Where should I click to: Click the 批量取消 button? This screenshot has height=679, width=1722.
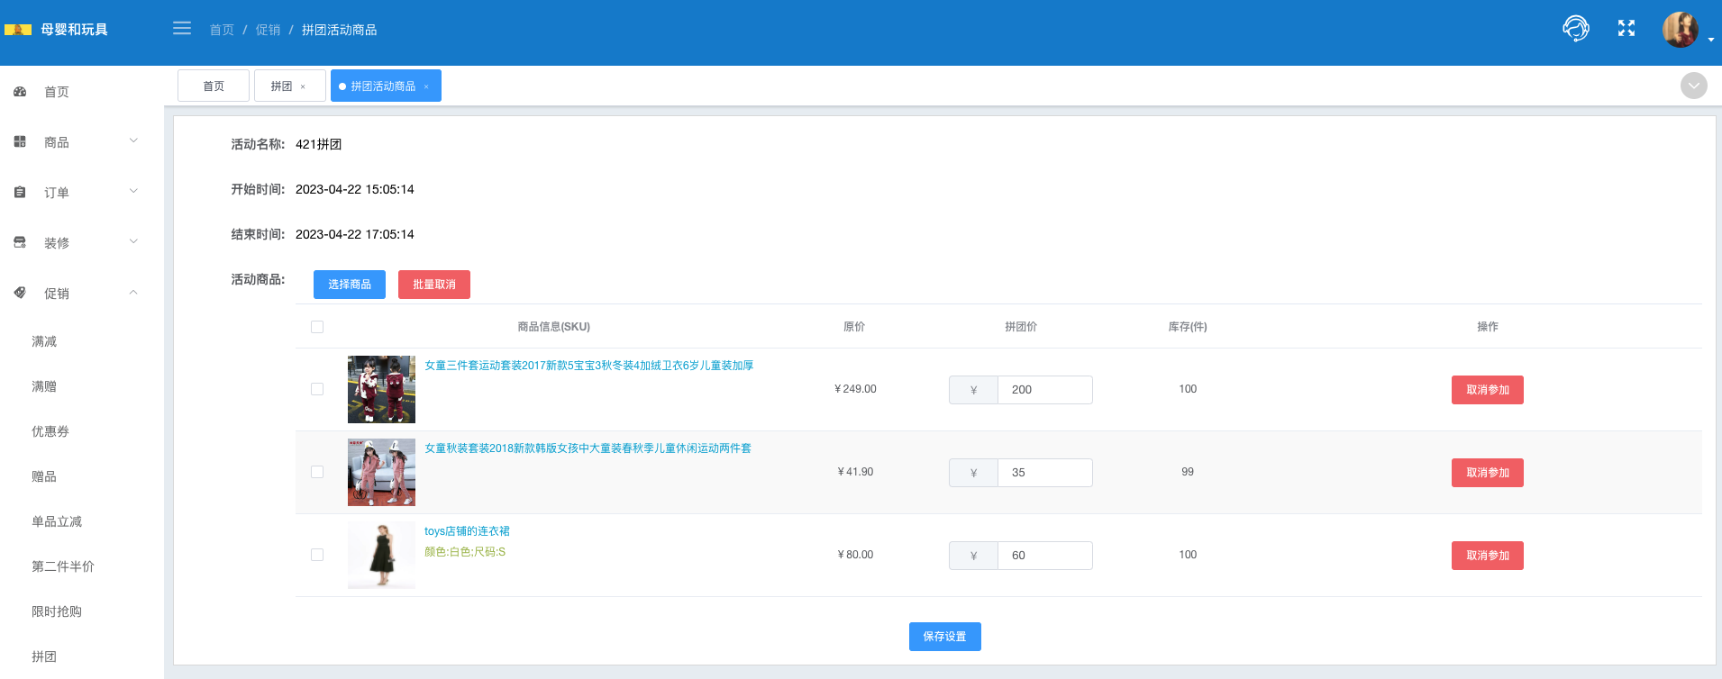coord(434,285)
